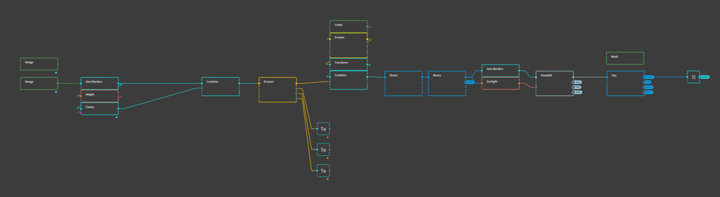Click the Sea port chip on Sea node
Viewport: 720px width, 197px height.
click(x=648, y=82)
